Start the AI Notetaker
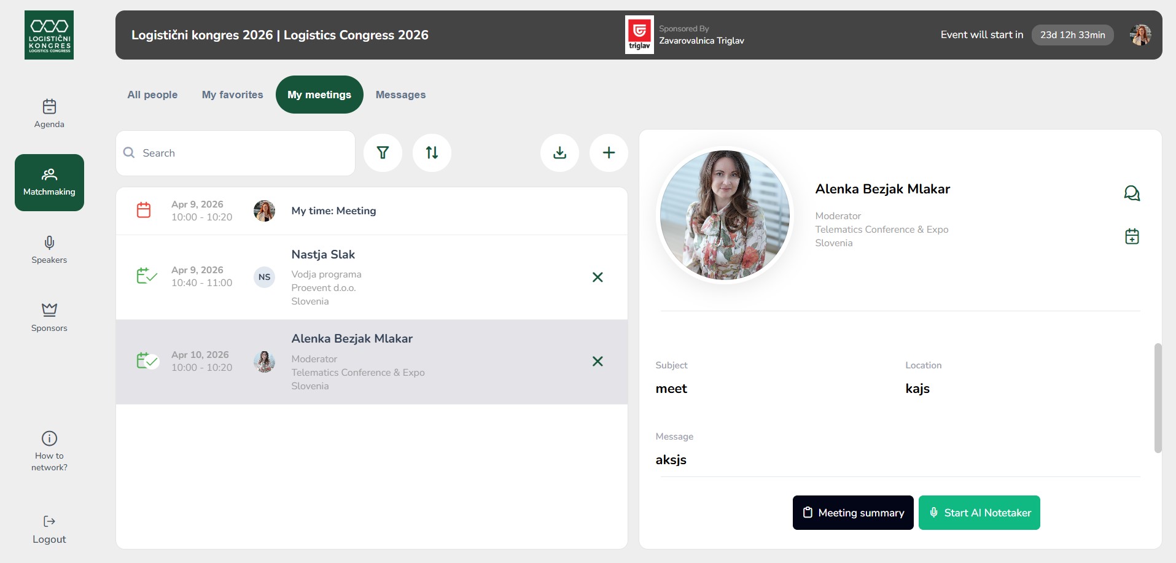The image size is (1176, 563). click(x=979, y=513)
